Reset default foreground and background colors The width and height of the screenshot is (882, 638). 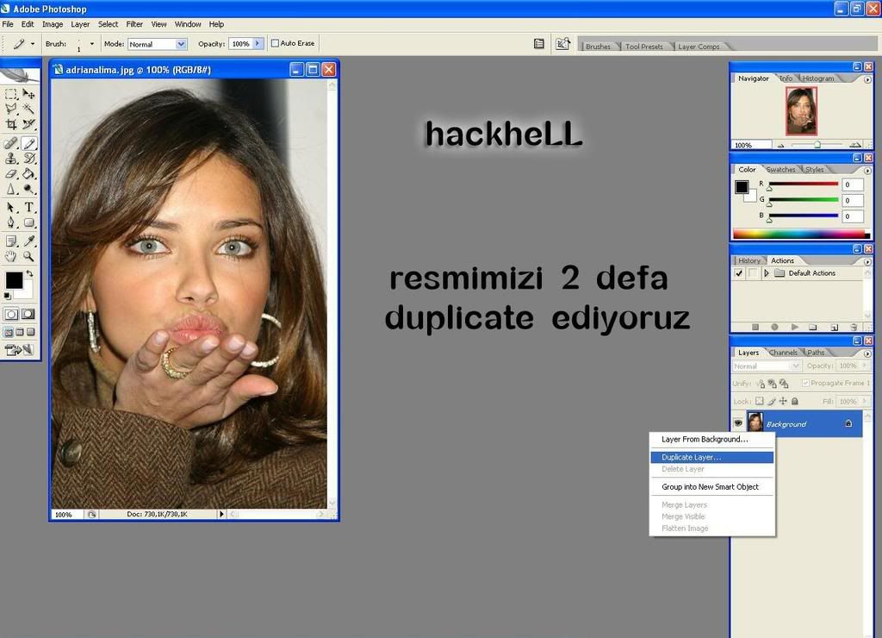(x=7, y=296)
